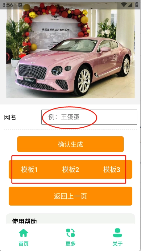This screenshot has width=141, height=251.
Task: Tap the 更多 text label
Action: [70, 244]
